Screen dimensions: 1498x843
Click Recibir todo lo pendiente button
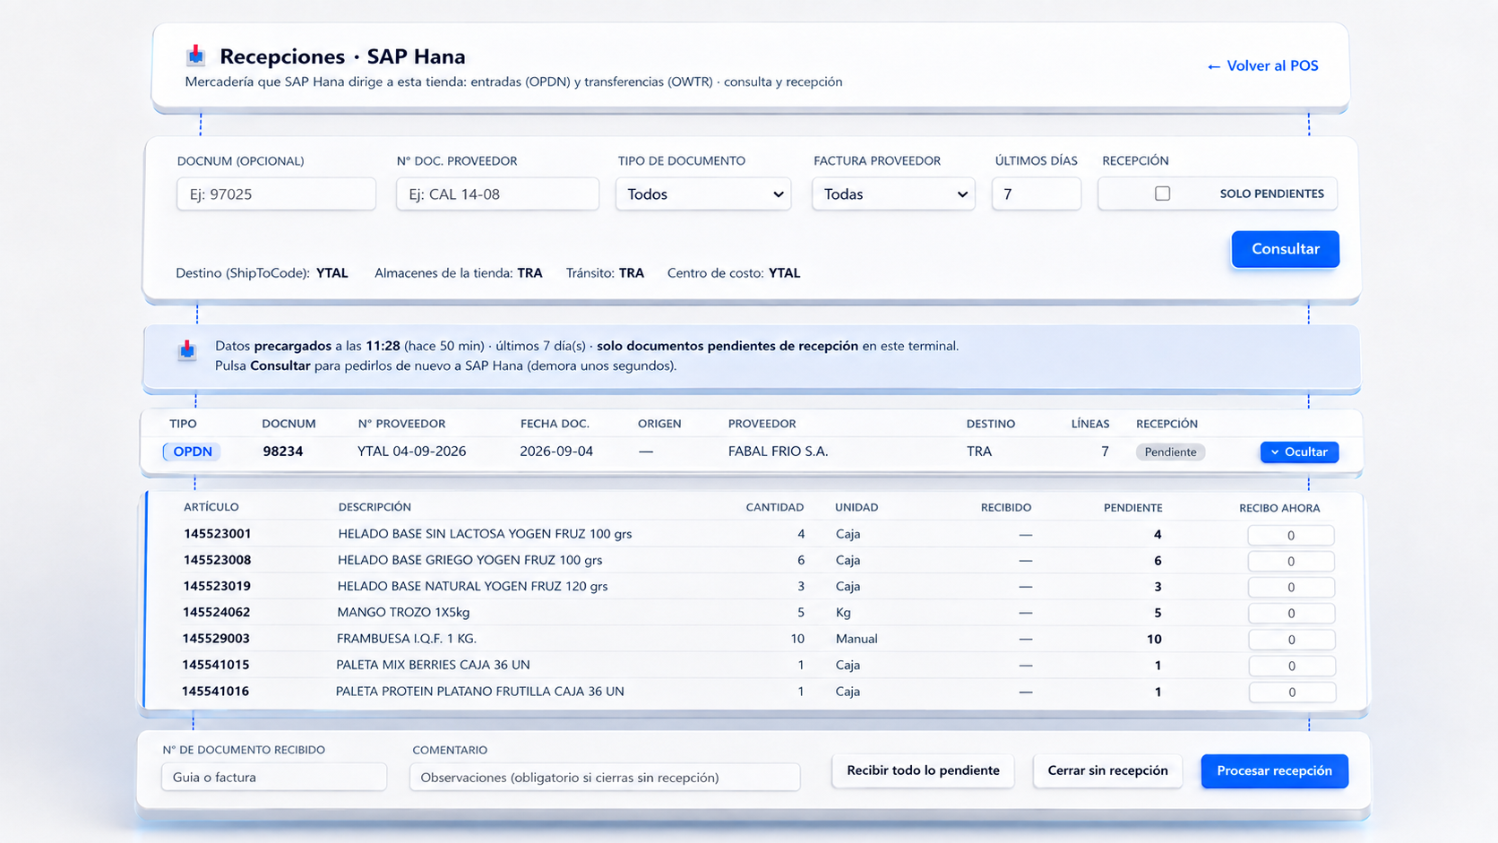[x=923, y=770]
